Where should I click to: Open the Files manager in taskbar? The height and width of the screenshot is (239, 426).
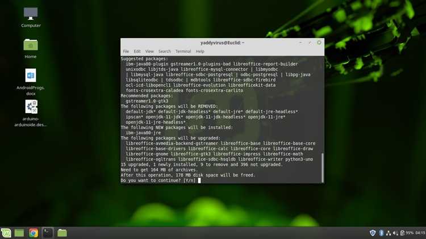click(x=62, y=233)
